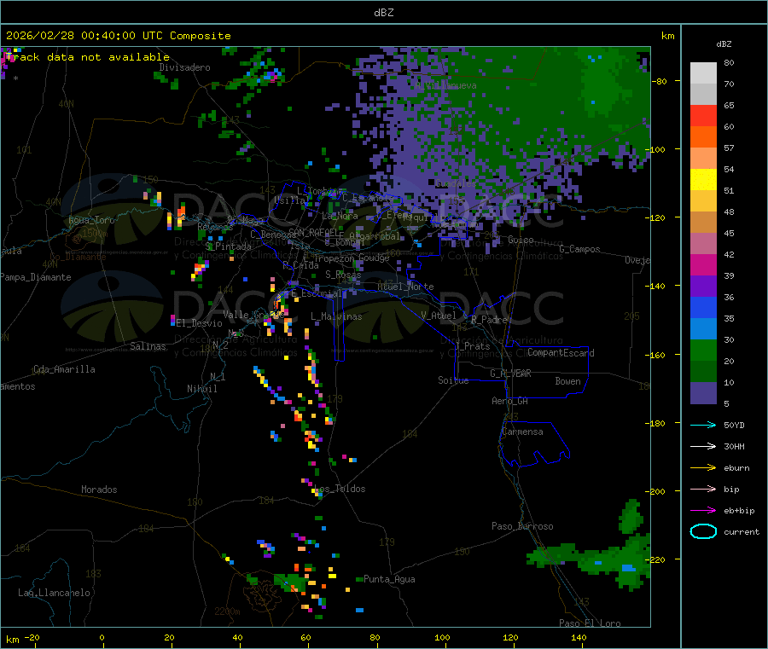Click the '-200' tick on the right axis

tap(656, 491)
